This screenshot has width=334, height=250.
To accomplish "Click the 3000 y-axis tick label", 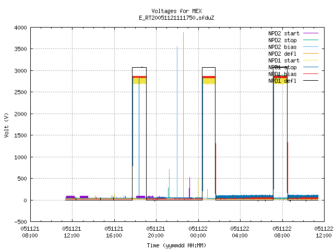I will pyautogui.click(x=20, y=71).
